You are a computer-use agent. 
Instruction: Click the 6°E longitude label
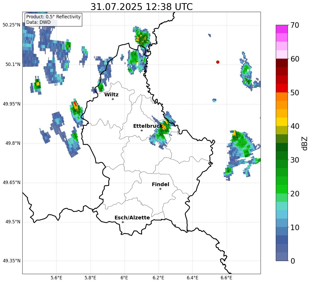click(124, 278)
